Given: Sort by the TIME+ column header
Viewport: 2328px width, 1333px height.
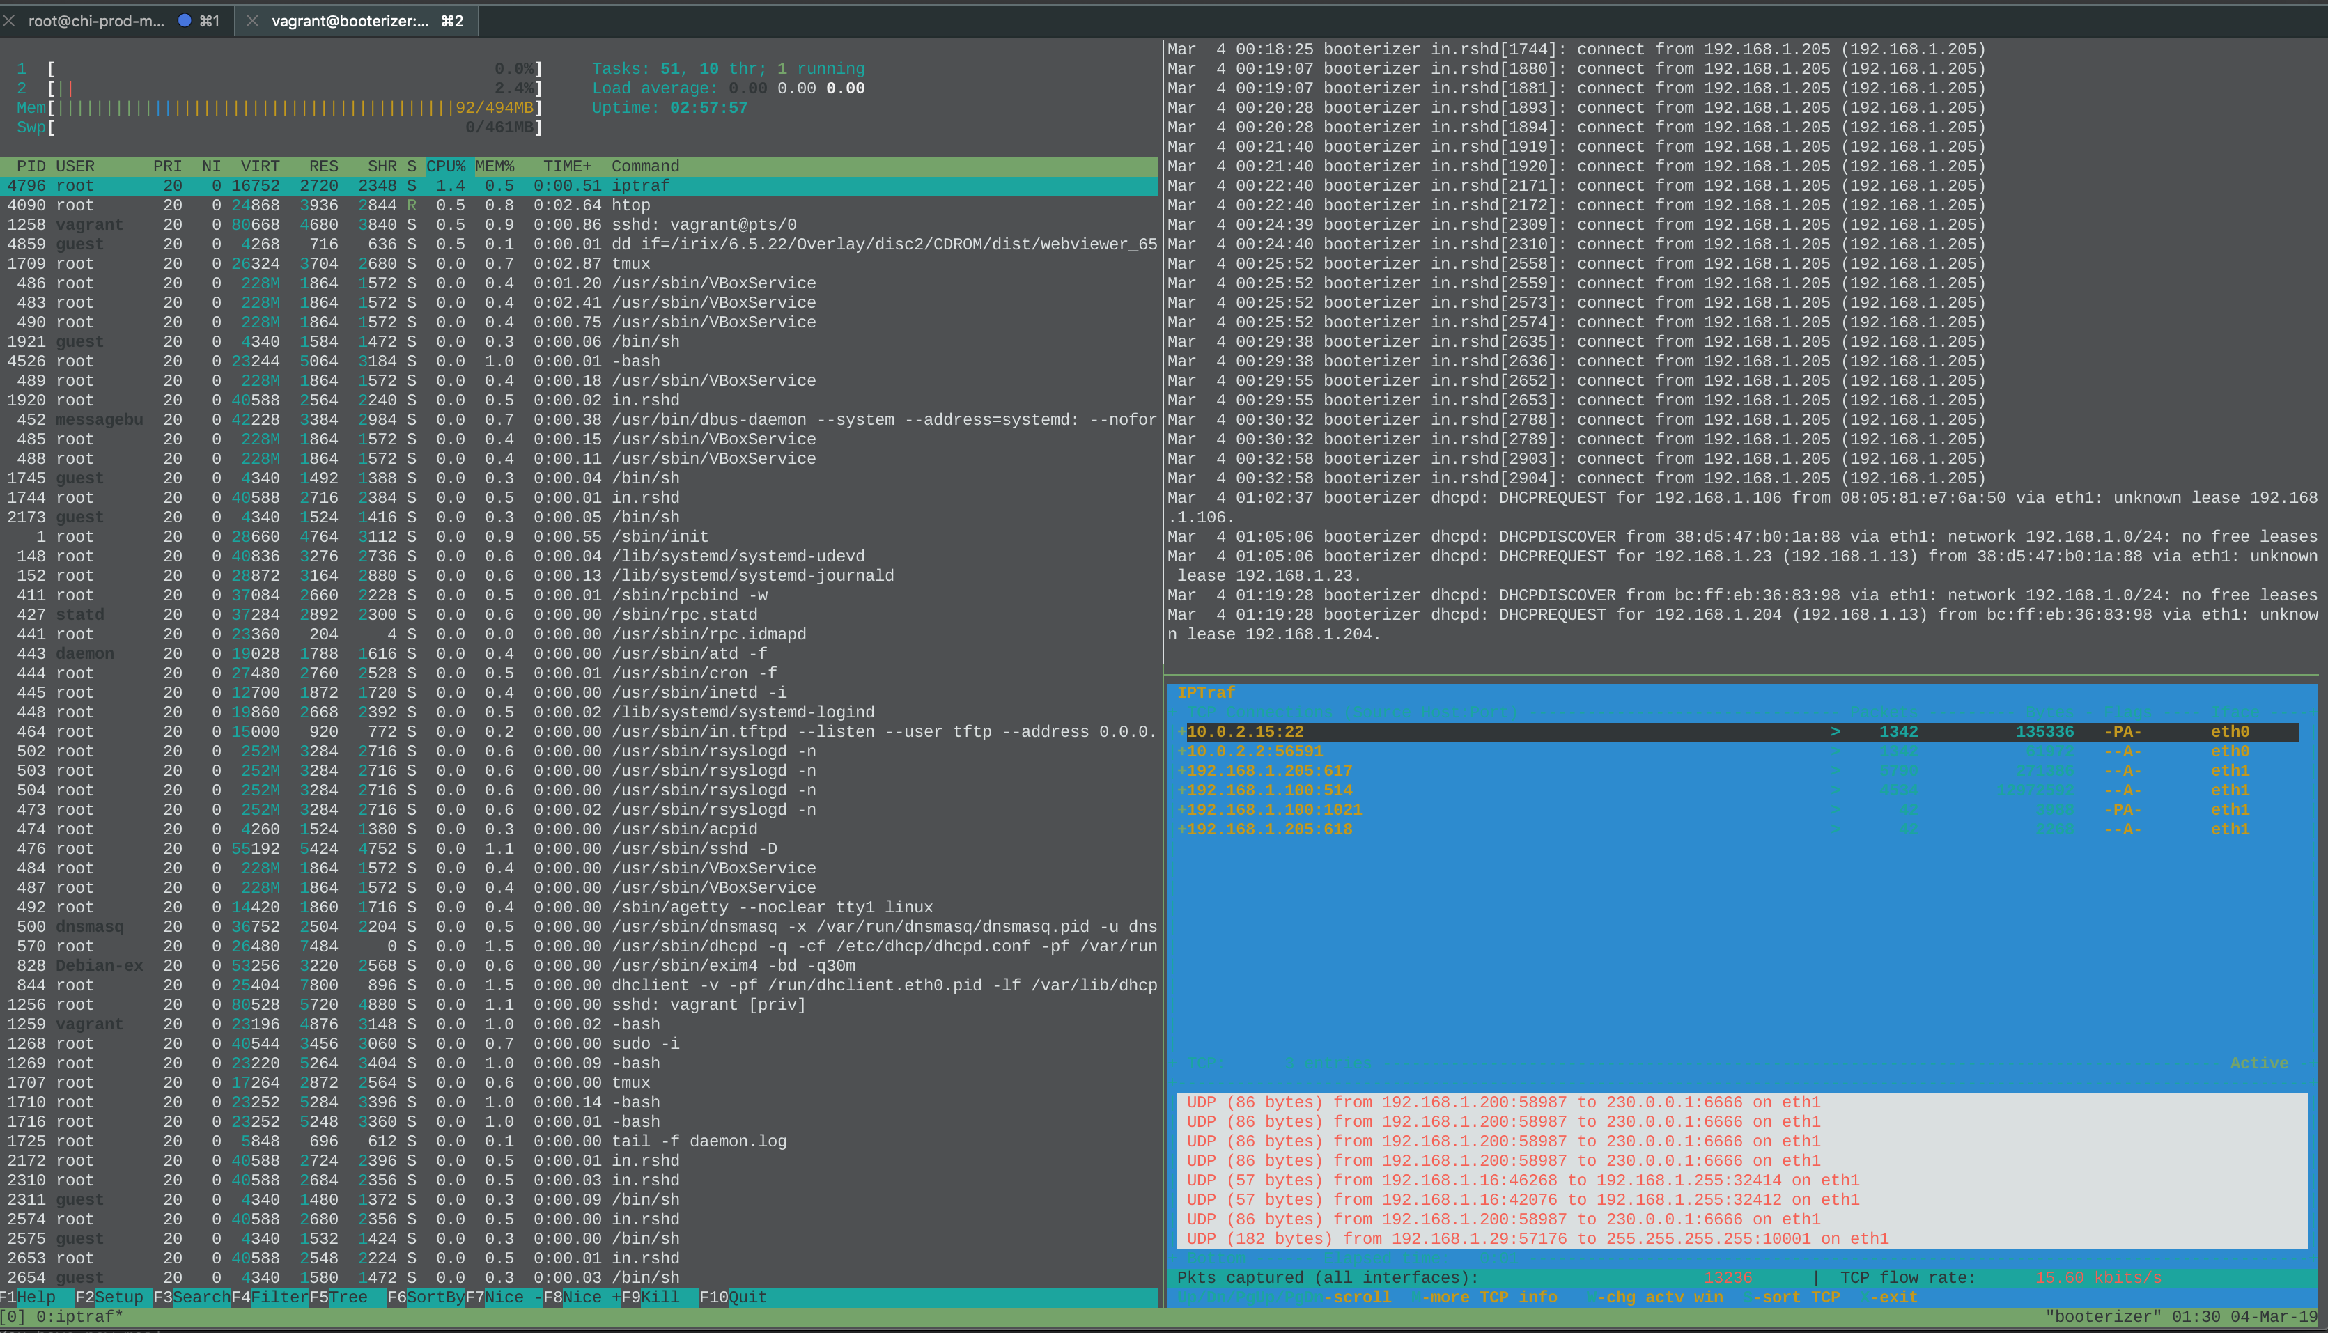Looking at the screenshot, I should click(x=568, y=166).
